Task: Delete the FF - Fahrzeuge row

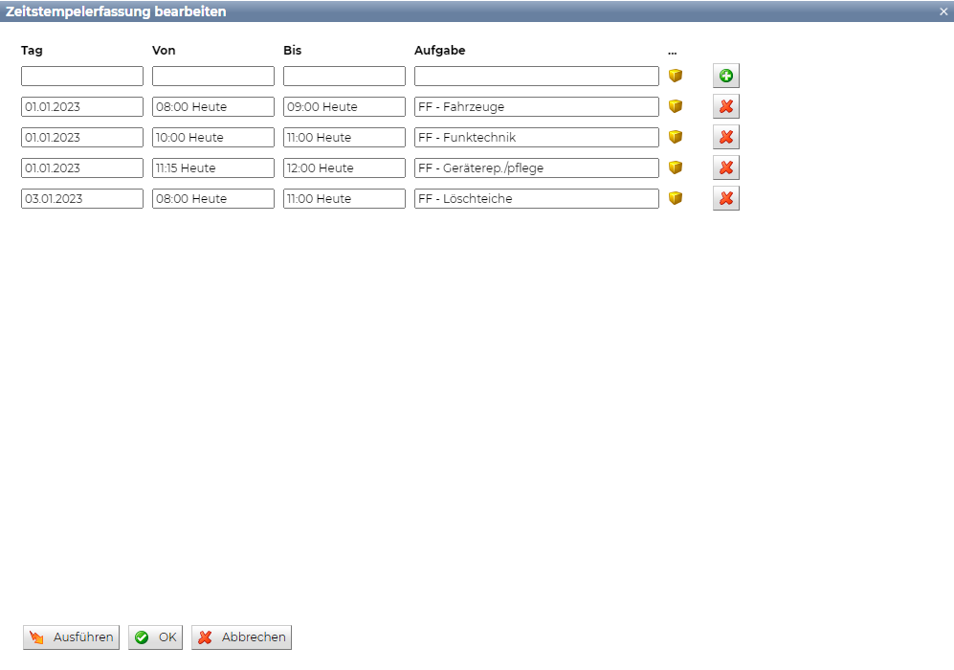Action: click(x=725, y=107)
